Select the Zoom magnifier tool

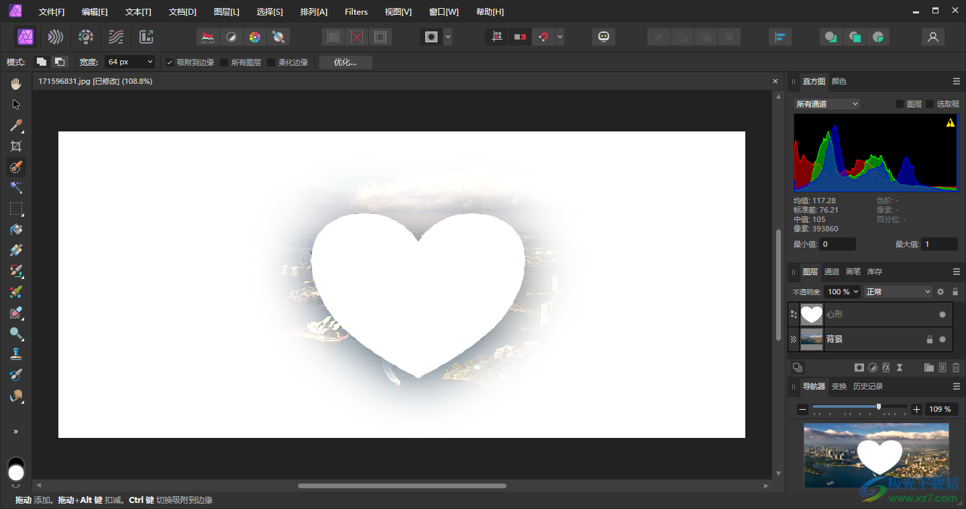(x=16, y=333)
